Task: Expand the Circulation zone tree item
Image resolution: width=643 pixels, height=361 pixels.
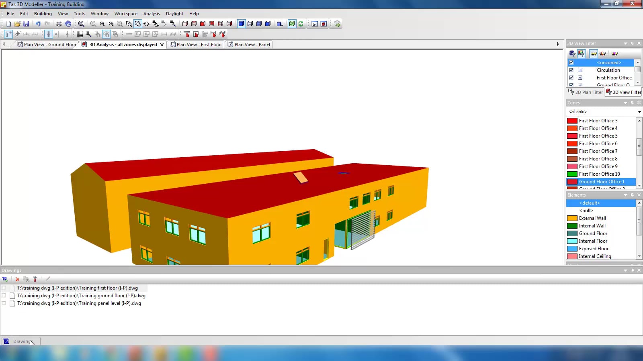Action: tap(580, 70)
